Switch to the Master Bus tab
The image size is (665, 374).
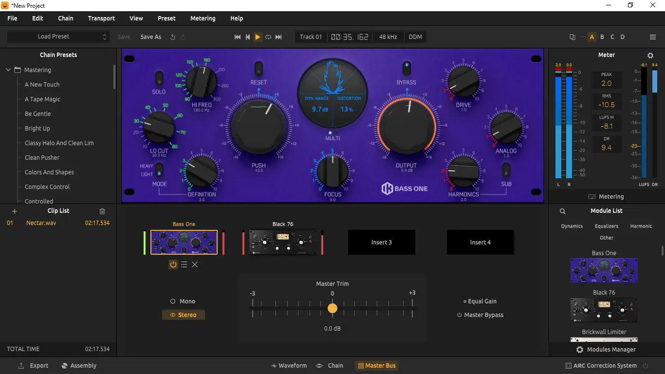(x=377, y=366)
